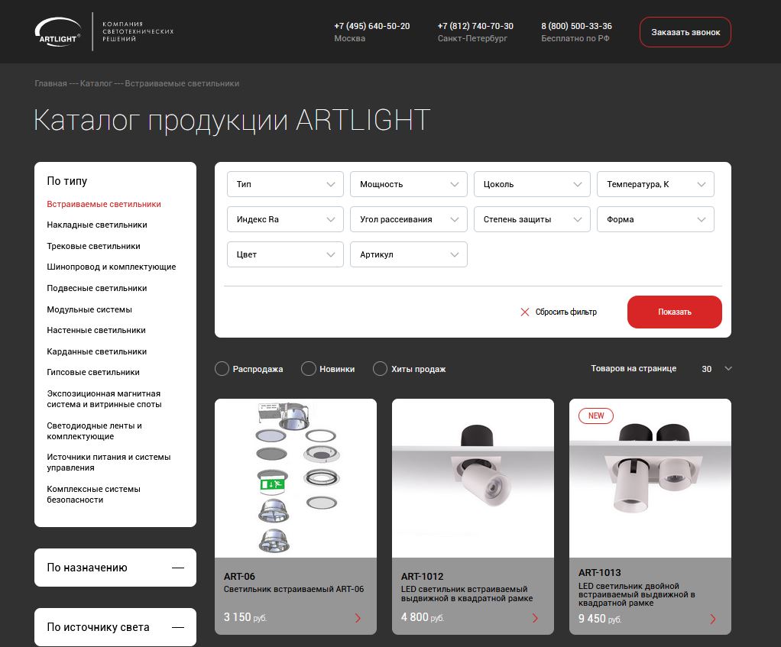This screenshot has height=647, width=781.
Task: Toggle the Новинки radio option
Action: 308,369
